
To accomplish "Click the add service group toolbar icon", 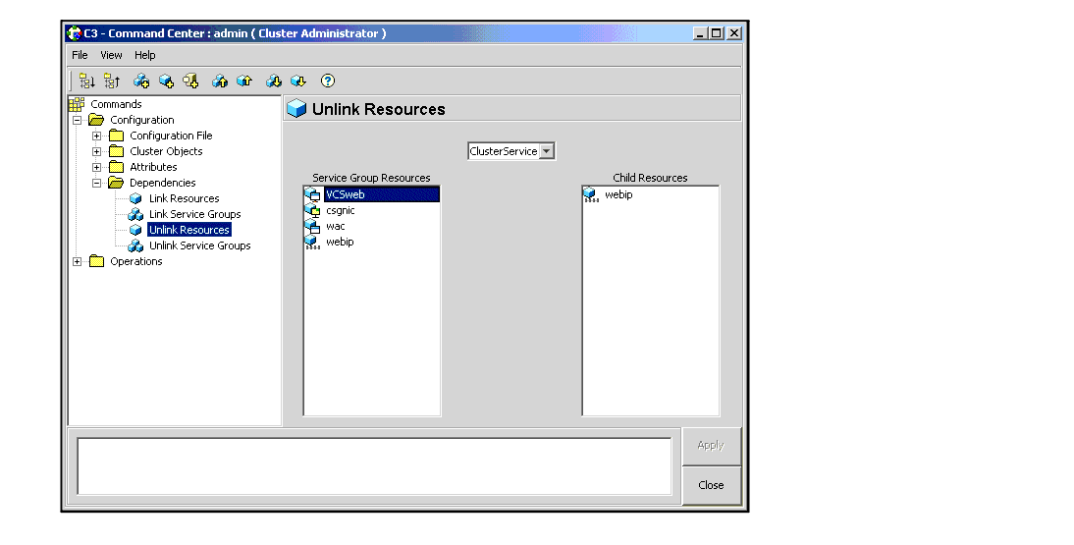I will pyautogui.click(x=141, y=82).
